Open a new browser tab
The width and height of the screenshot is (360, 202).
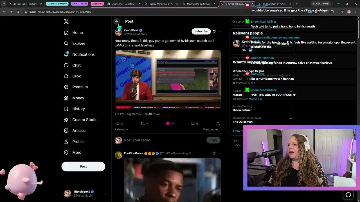(297, 4)
